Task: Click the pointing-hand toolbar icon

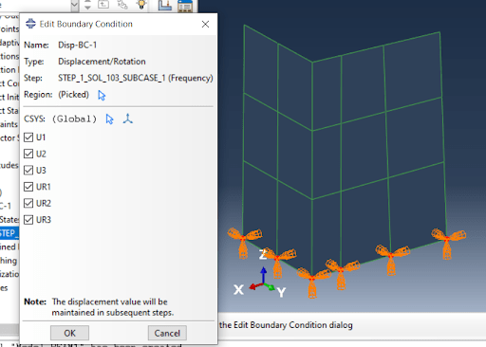Action: pyautogui.click(x=122, y=5)
